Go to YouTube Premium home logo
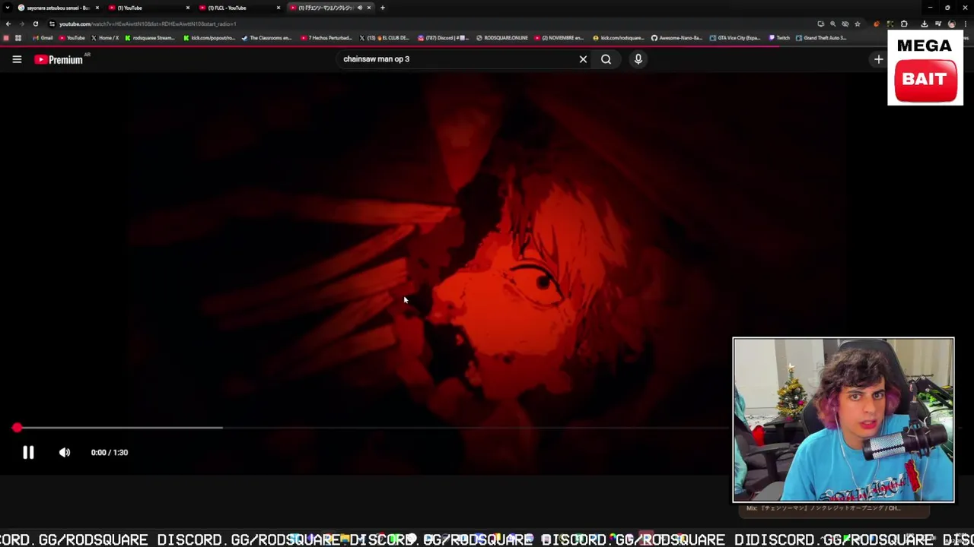Screen dimensions: 974x547 point(61,59)
